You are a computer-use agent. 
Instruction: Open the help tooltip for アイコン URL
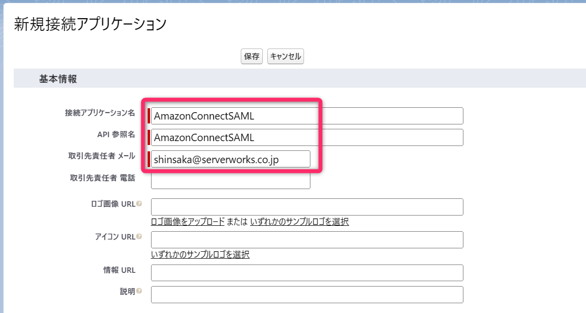(x=140, y=237)
